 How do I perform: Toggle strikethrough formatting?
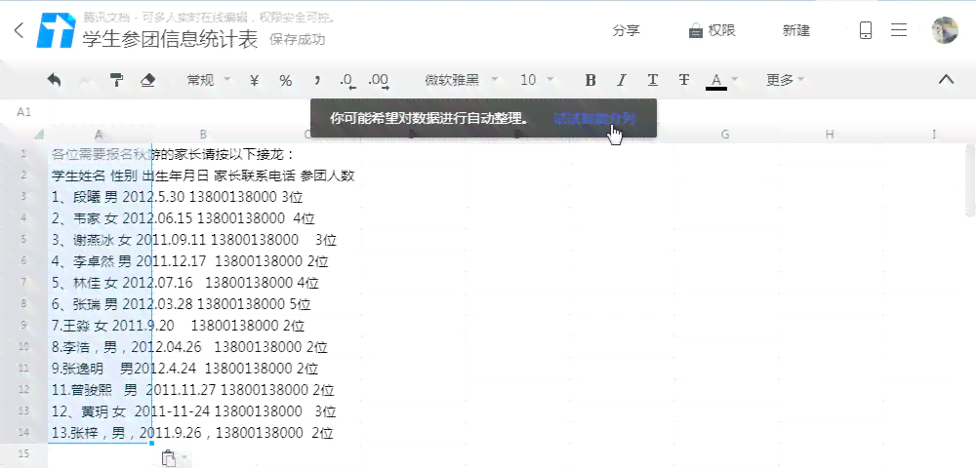point(684,80)
